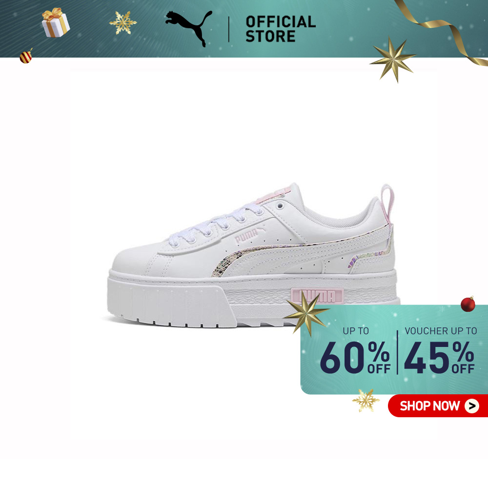The height and width of the screenshot is (488, 488).
Task: Click the 60% OFF discount label
Action: (355, 357)
